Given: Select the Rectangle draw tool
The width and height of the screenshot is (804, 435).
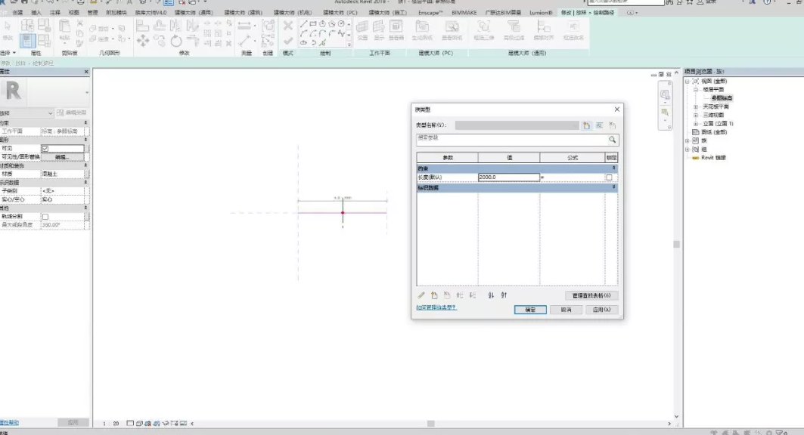Looking at the screenshot, I should (x=313, y=24).
